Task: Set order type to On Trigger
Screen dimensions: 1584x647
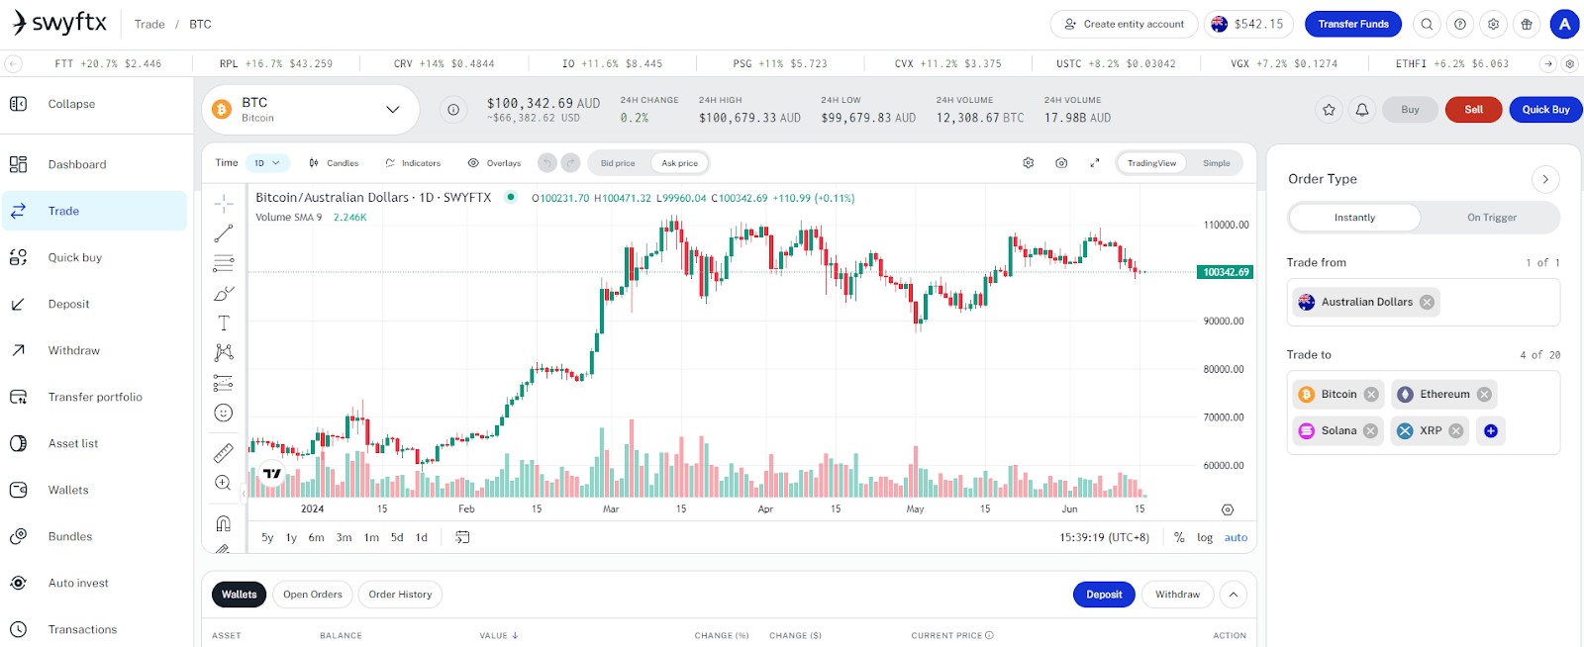Action: tap(1491, 218)
